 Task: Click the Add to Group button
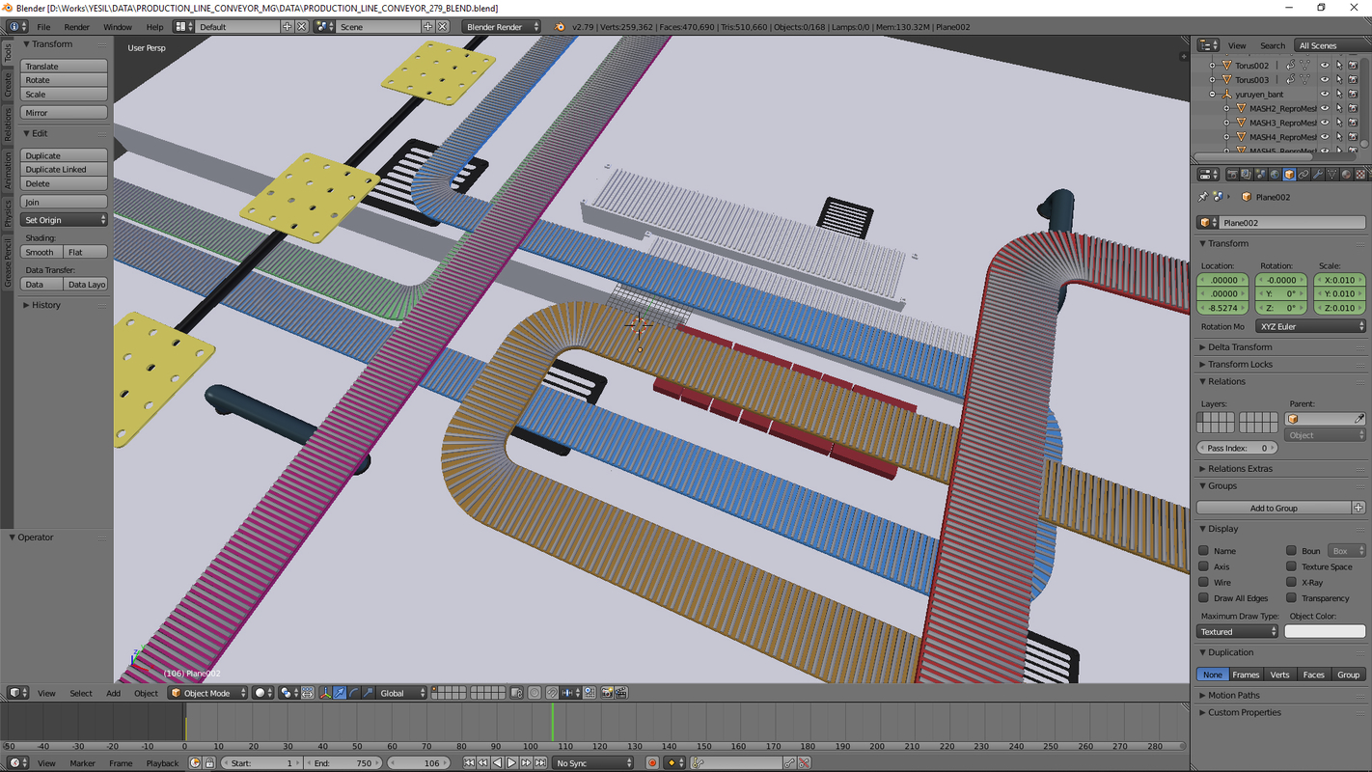point(1274,508)
